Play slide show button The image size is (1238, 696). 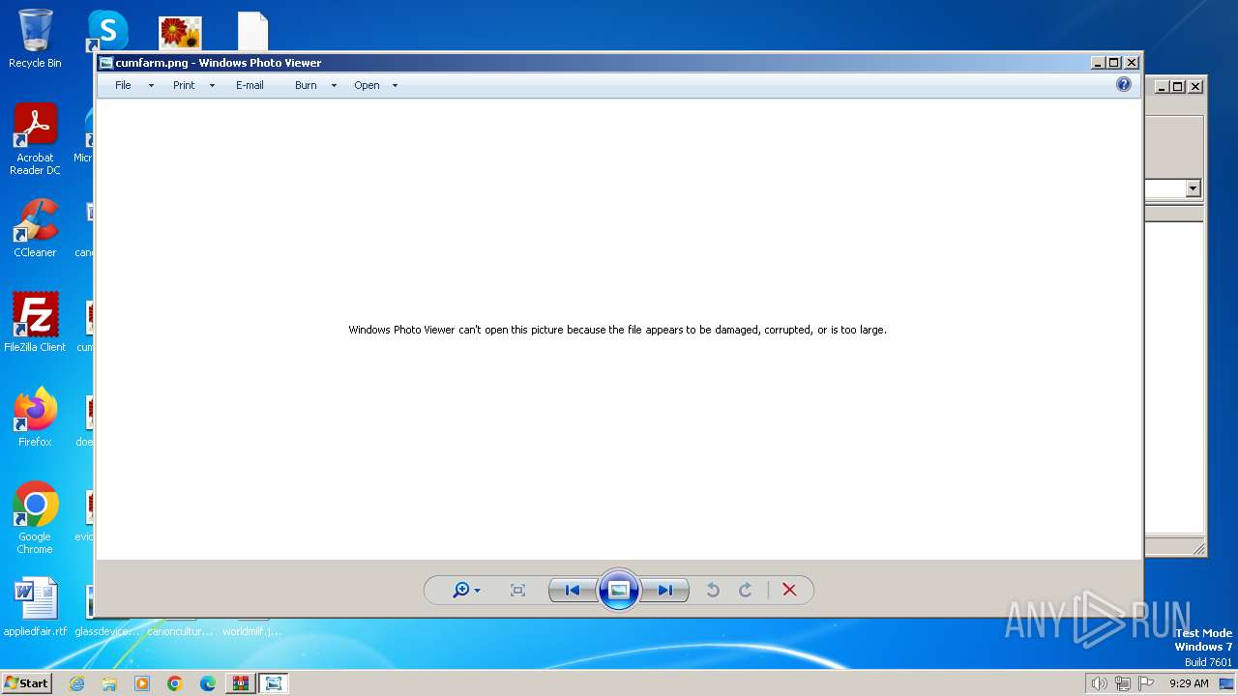tap(619, 590)
